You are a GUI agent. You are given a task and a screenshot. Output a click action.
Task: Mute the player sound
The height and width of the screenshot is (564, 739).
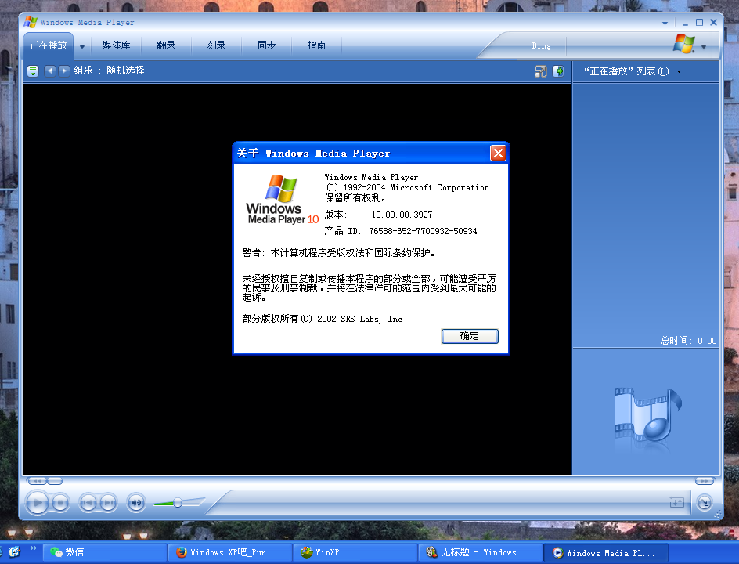click(x=136, y=503)
